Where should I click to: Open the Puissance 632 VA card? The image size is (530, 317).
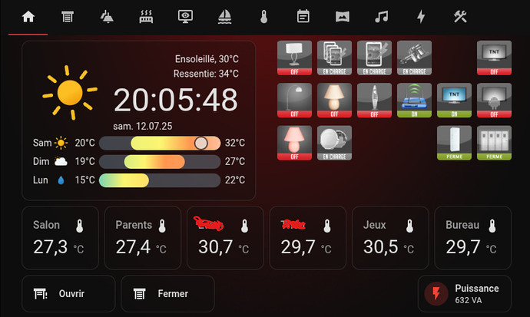(x=465, y=294)
